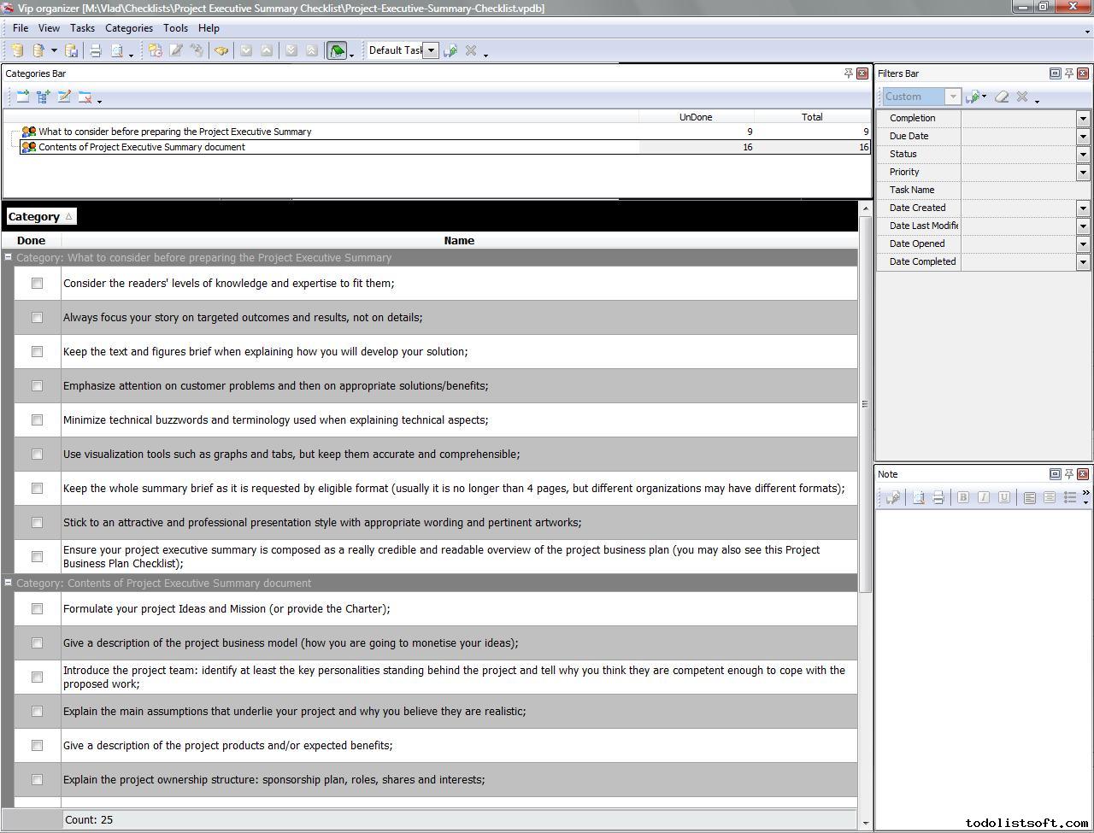1094x833 pixels.
Task: Click the green flag toolbar button
Action: (337, 51)
